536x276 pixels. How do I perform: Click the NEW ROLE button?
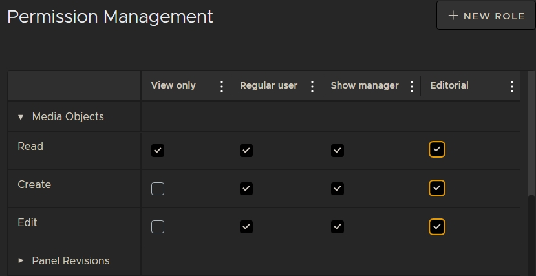tap(486, 16)
